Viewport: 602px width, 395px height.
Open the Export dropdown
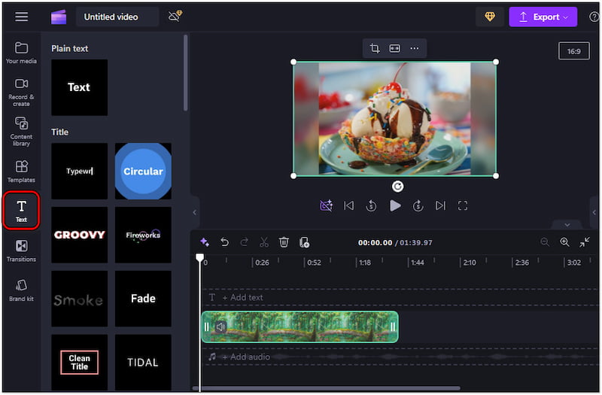[x=543, y=17]
